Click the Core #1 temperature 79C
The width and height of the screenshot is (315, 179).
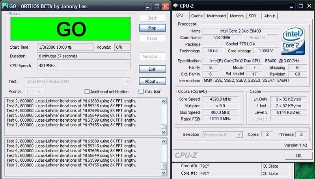(229, 174)
